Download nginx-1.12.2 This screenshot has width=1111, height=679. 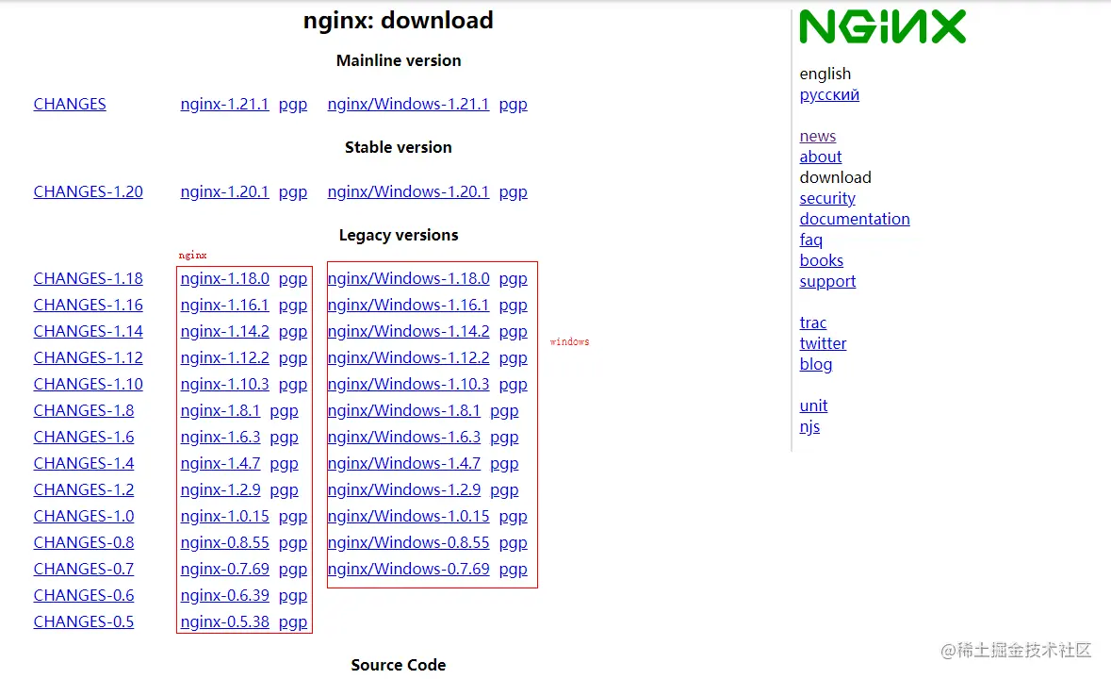[x=224, y=358]
